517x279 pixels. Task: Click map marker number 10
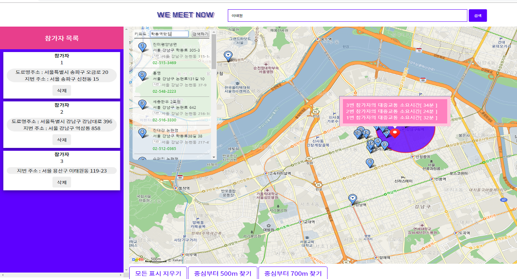tap(357, 134)
